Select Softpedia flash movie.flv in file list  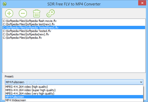tap(74, 21)
